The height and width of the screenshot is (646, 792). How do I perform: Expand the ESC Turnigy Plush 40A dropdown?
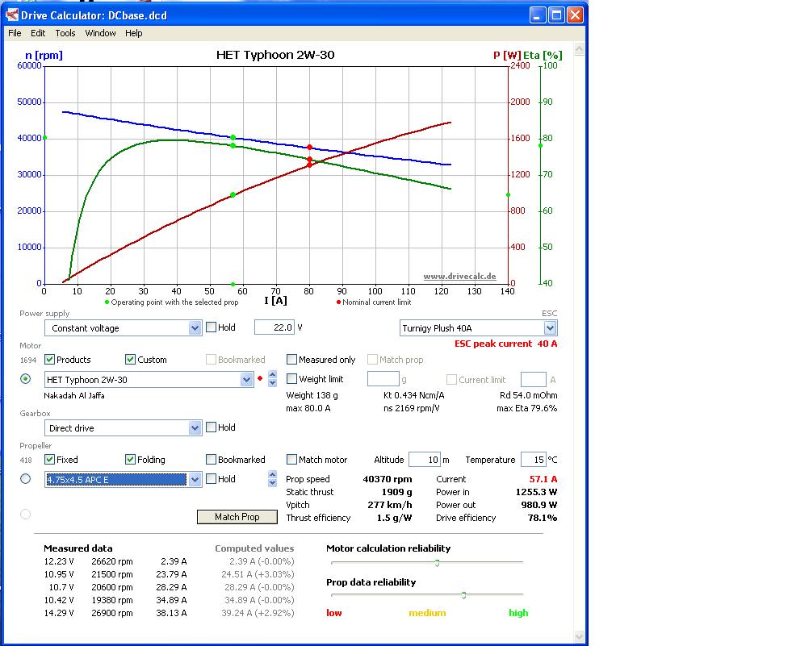coord(550,328)
